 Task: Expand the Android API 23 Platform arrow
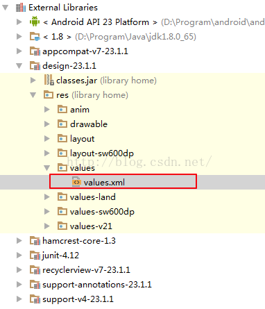[x=19, y=22]
